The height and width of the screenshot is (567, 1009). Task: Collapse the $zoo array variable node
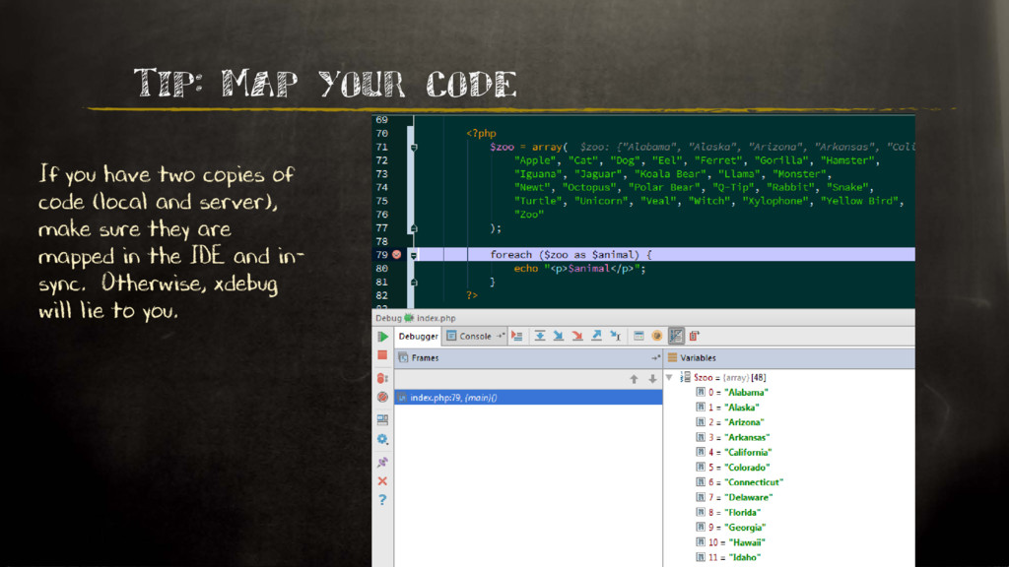pos(669,377)
